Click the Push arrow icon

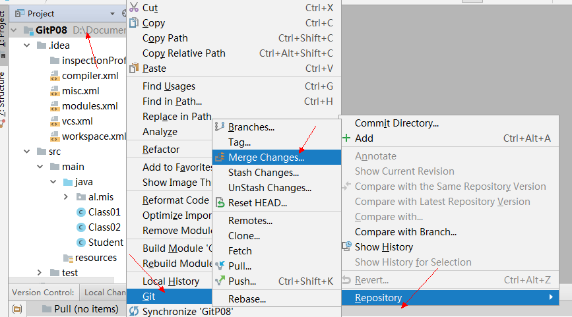[x=220, y=281]
